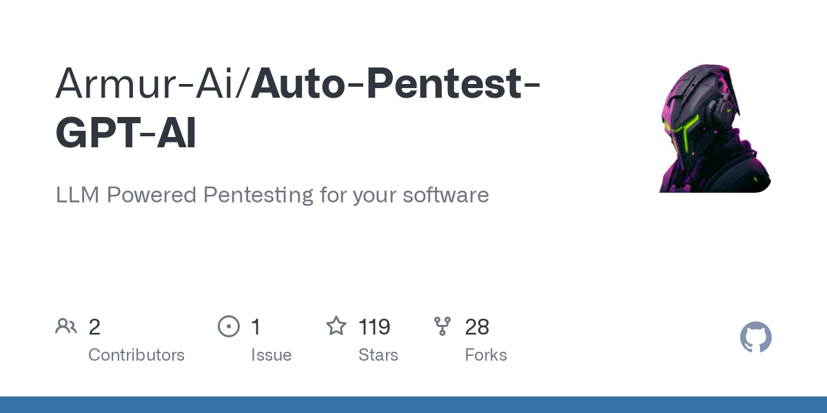Open the Contributors label

coord(136,355)
